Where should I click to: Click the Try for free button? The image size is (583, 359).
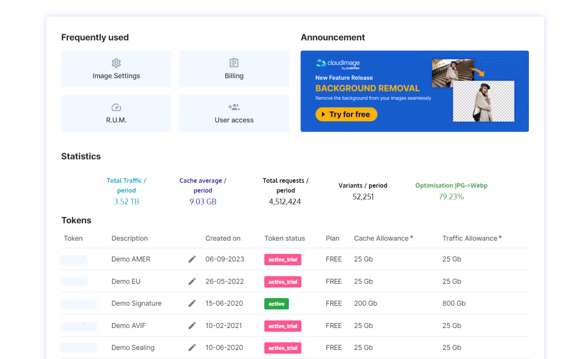click(x=346, y=115)
